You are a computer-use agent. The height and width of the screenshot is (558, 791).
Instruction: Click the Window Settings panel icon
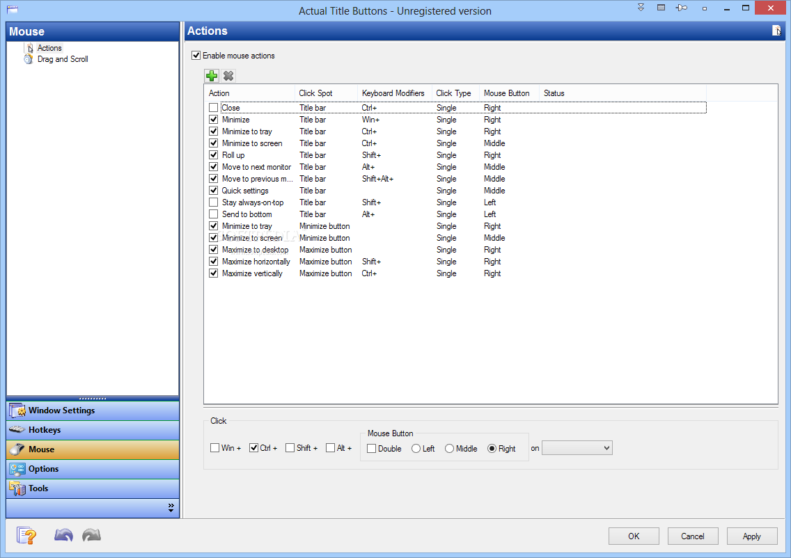pos(17,410)
